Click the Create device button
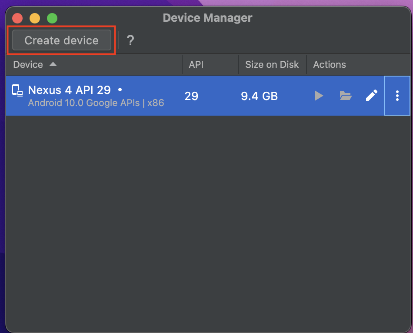This screenshot has width=413, height=333. (x=61, y=40)
